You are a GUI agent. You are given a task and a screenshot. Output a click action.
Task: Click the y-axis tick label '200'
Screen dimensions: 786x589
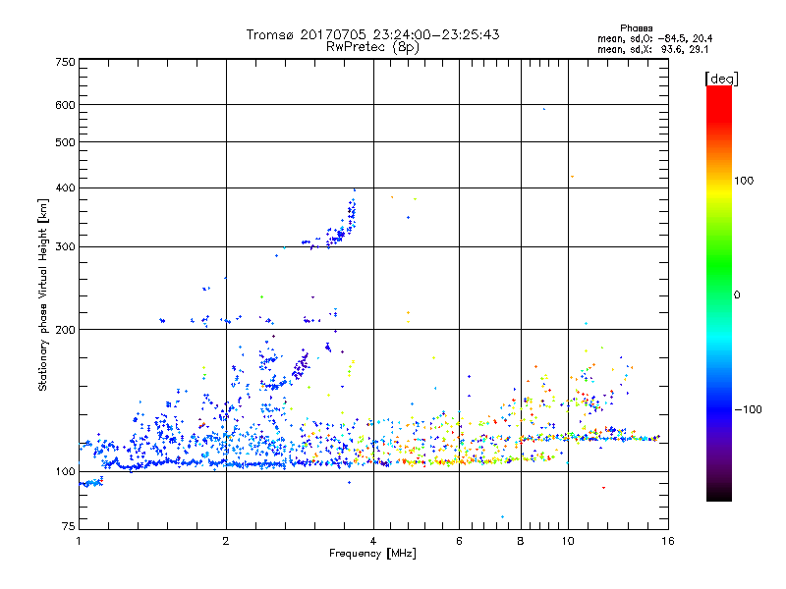point(66,330)
